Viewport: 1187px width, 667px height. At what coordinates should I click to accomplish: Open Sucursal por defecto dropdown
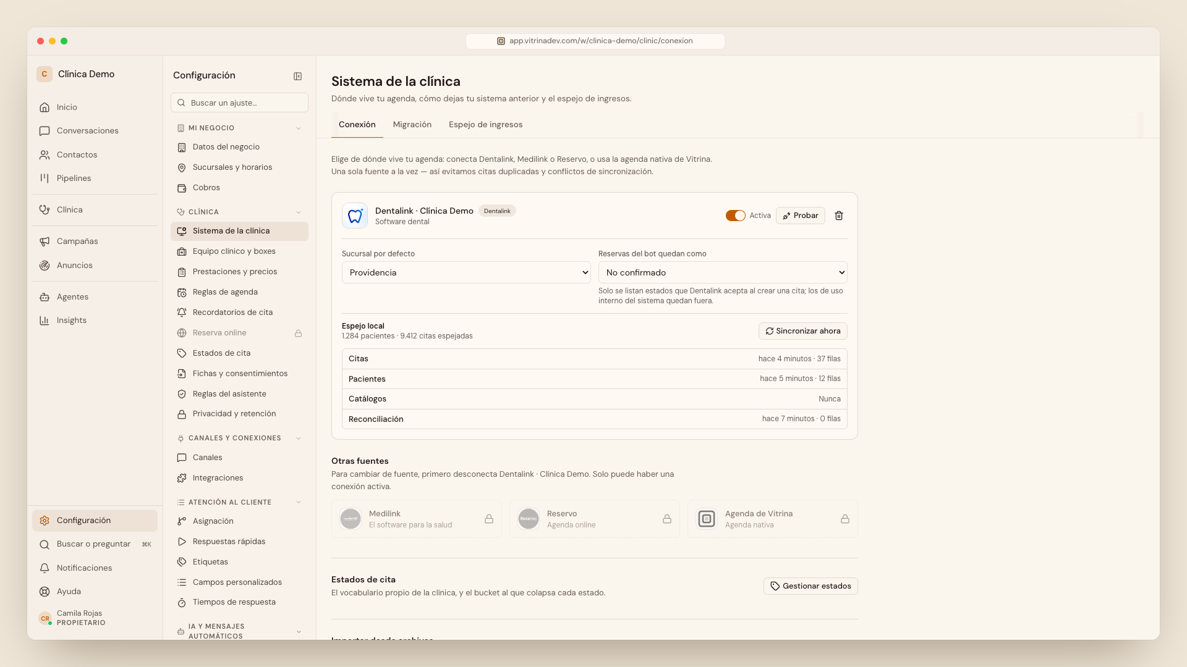tap(466, 272)
